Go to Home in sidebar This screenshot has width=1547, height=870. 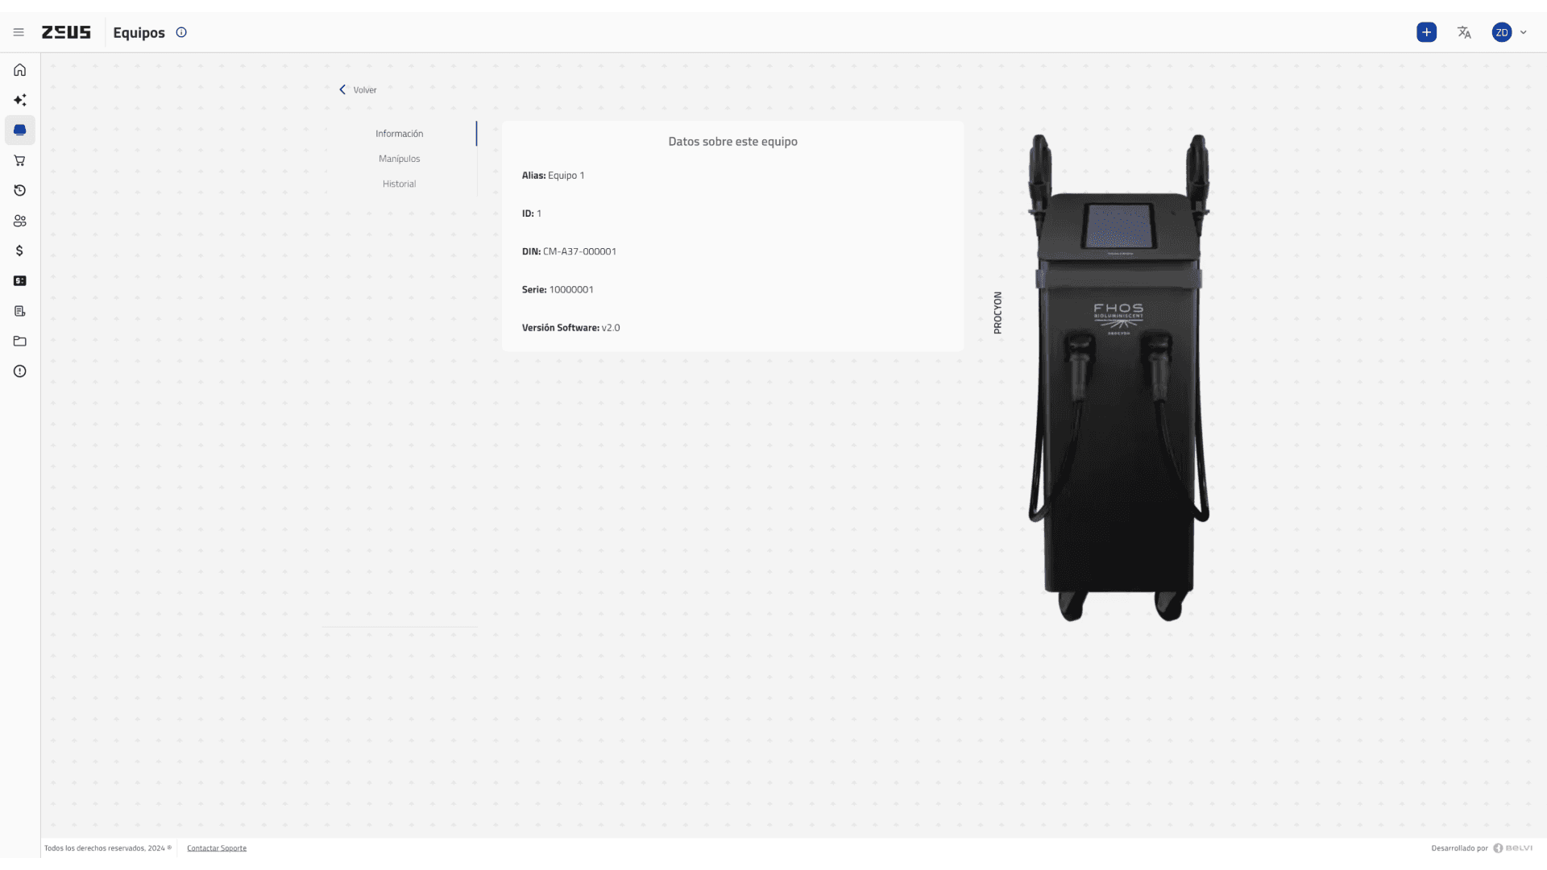[20, 70]
